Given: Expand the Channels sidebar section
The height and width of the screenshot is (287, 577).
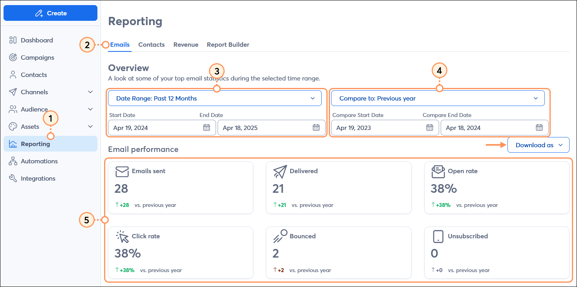Looking at the screenshot, I should pyautogui.click(x=91, y=92).
